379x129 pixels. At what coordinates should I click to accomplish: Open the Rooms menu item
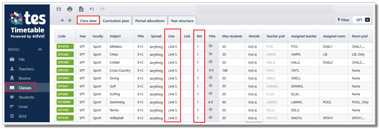point(25,78)
